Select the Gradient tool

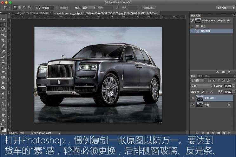click(x=3, y=77)
